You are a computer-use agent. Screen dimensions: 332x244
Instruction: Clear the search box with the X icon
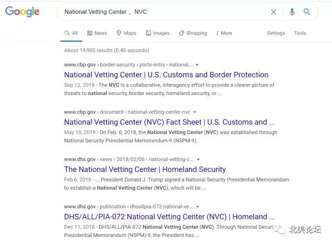[x=274, y=12]
